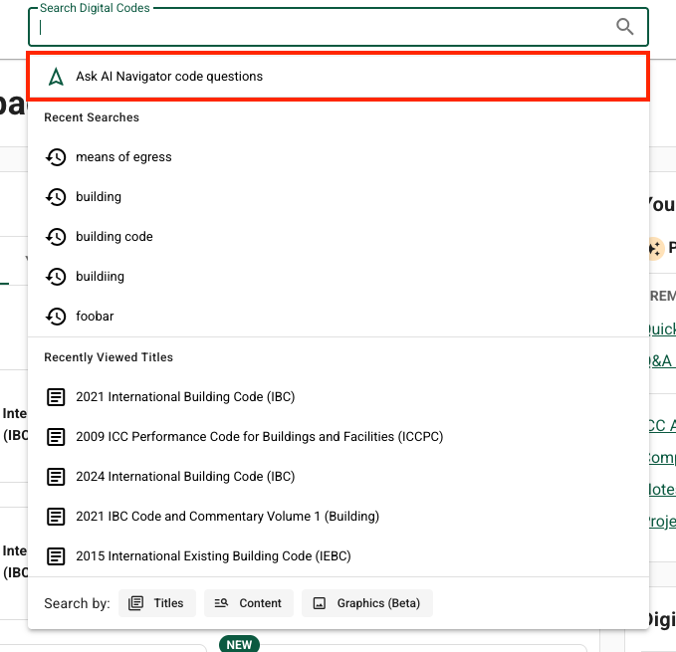The height and width of the screenshot is (652, 676).
Task: Open 2021 IBC Code and Commentary Volume 1
Action: (338, 517)
